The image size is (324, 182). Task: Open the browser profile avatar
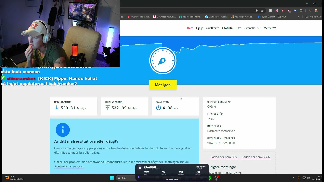click(316, 11)
